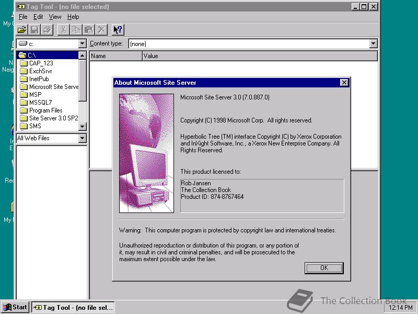Click Rob Jansen licensee name
This screenshot has height=314, width=418.
click(x=196, y=183)
